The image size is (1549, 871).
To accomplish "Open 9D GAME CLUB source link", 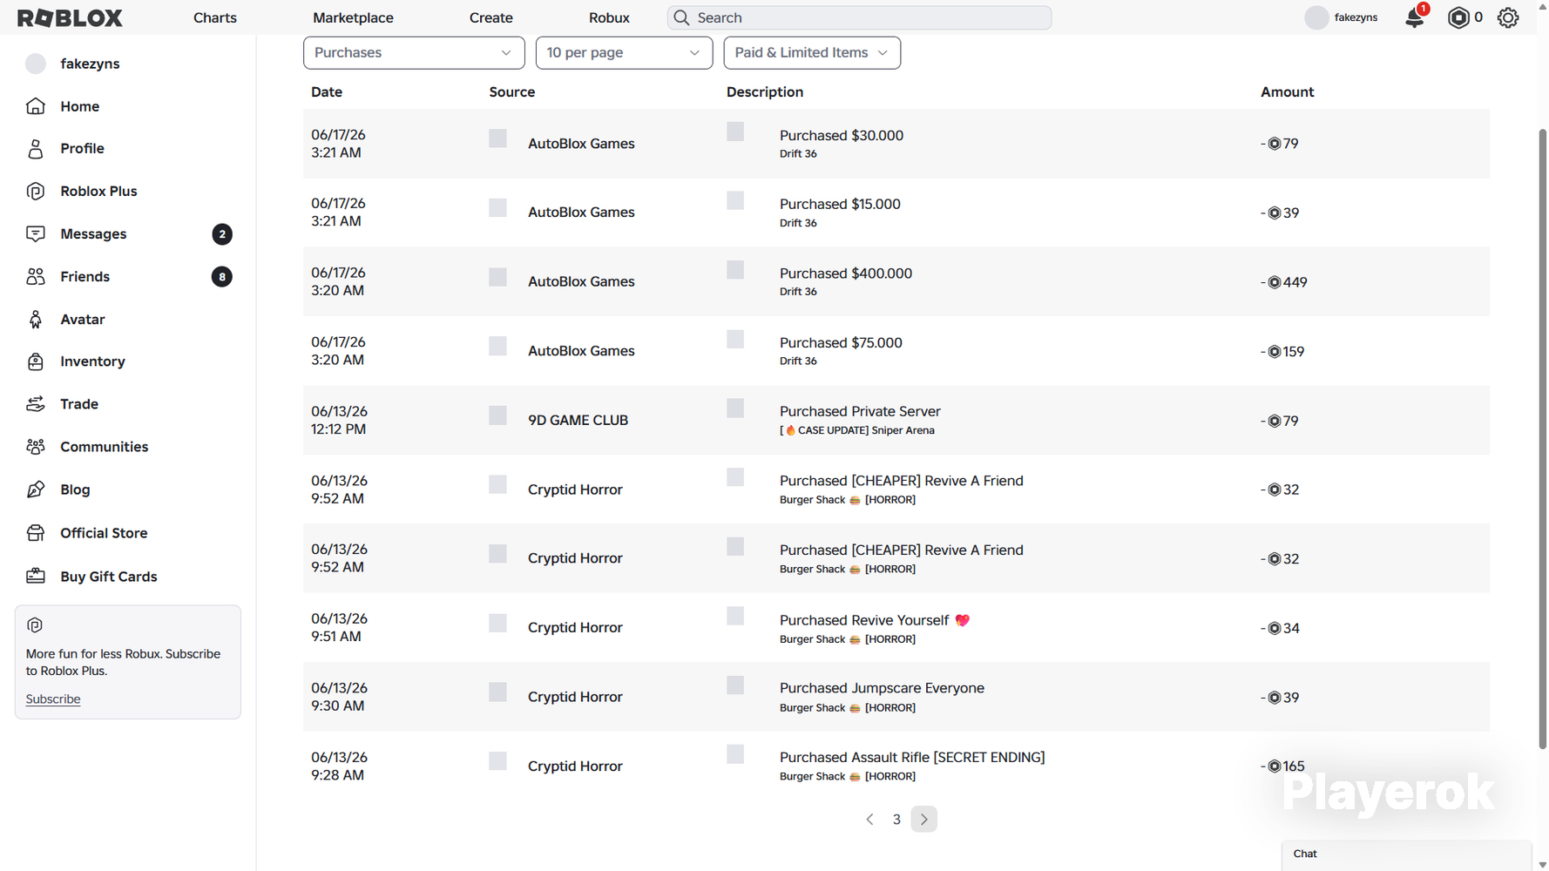I will [578, 420].
